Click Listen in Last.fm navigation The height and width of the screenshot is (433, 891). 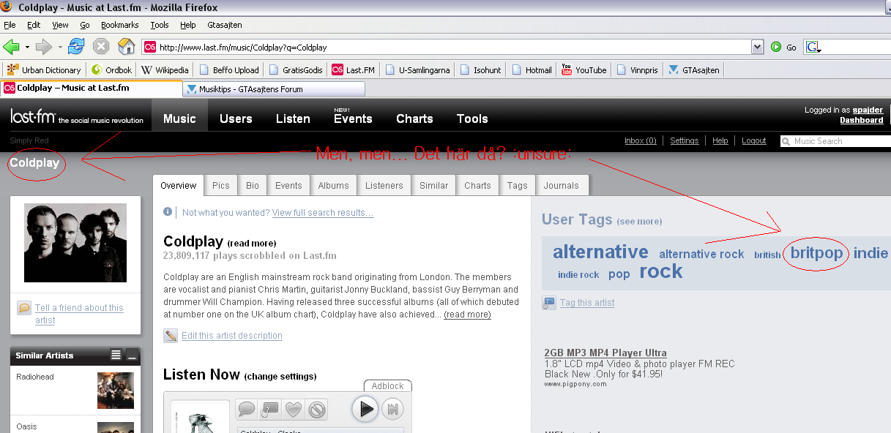click(x=293, y=118)
